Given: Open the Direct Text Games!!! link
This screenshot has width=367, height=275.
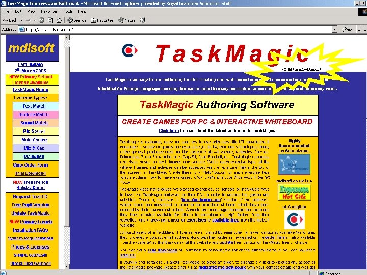Looking at the screenshot, I should point(31,263).
